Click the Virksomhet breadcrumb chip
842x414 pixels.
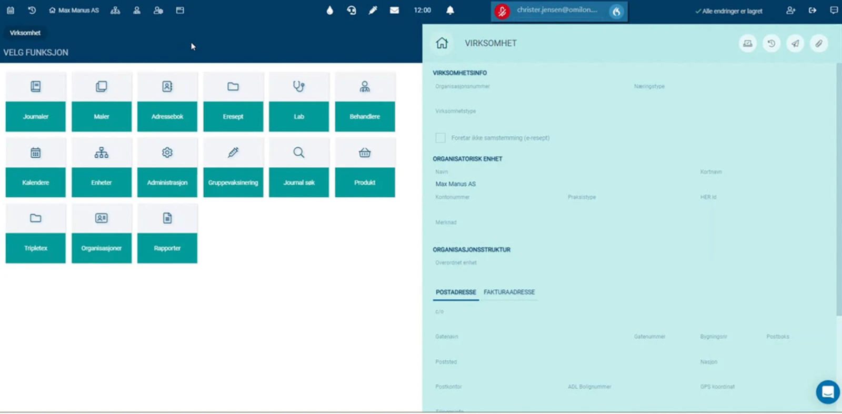coord(25,33)
